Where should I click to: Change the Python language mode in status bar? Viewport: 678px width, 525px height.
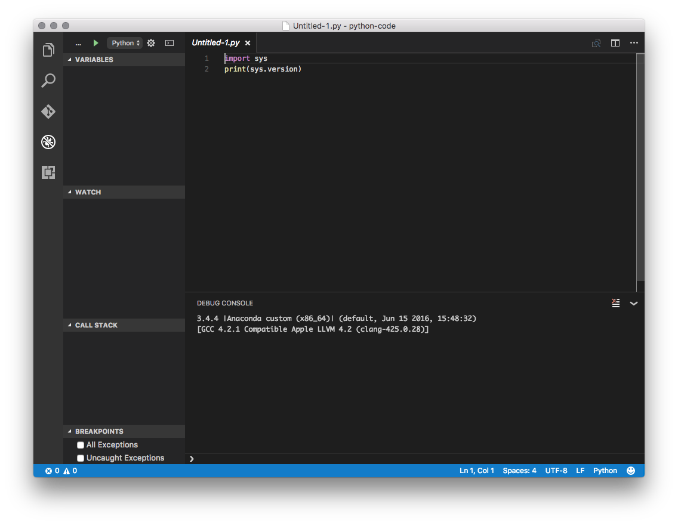[x=605, y=471]
